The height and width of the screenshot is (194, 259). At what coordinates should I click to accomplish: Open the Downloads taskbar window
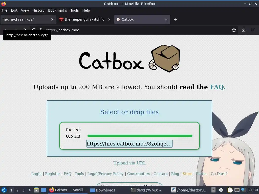click(102, 190)
